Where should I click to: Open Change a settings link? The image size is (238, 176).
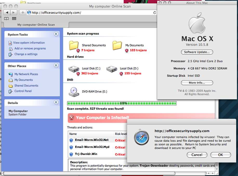(x=26, y=54)
